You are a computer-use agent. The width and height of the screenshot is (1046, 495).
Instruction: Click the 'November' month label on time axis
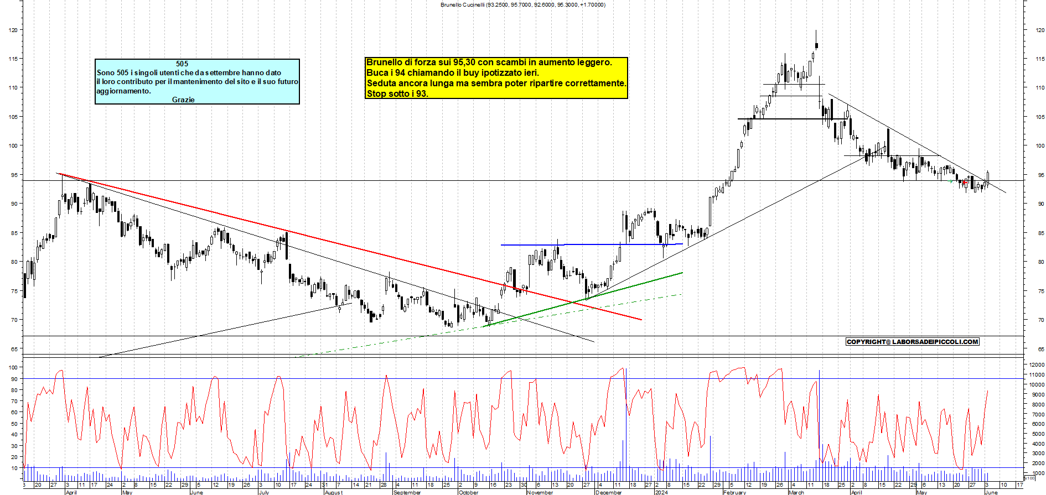pyautogui.click(x=540, y=492)
